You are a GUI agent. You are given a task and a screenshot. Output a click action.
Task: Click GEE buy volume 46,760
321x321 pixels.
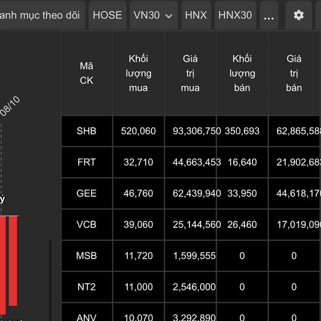139,194
